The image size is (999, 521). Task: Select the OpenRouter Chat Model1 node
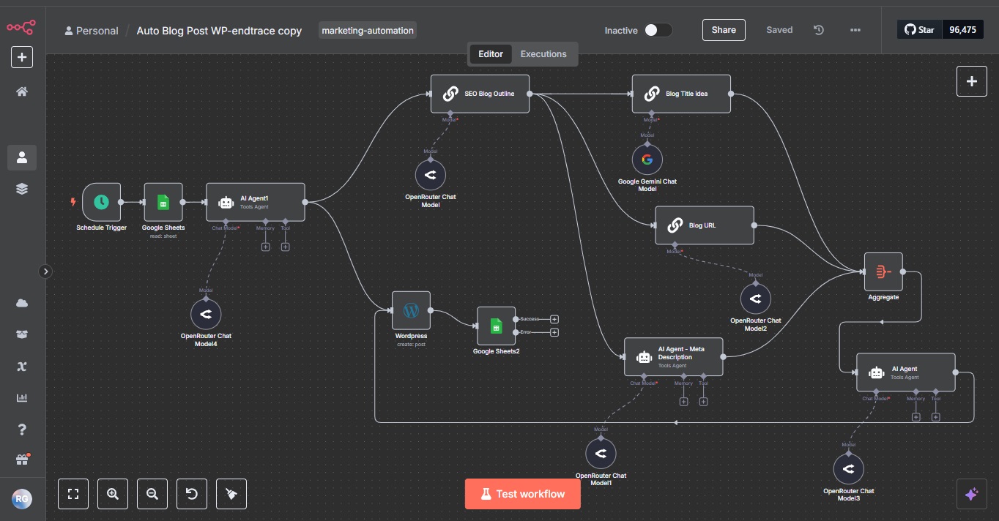(601, 454)
